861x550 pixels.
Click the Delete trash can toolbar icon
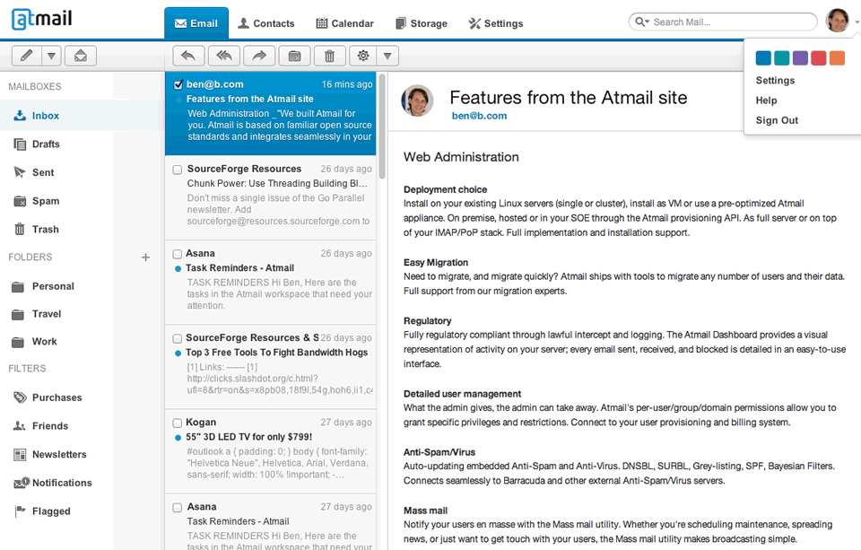click(x=329, y=56)
